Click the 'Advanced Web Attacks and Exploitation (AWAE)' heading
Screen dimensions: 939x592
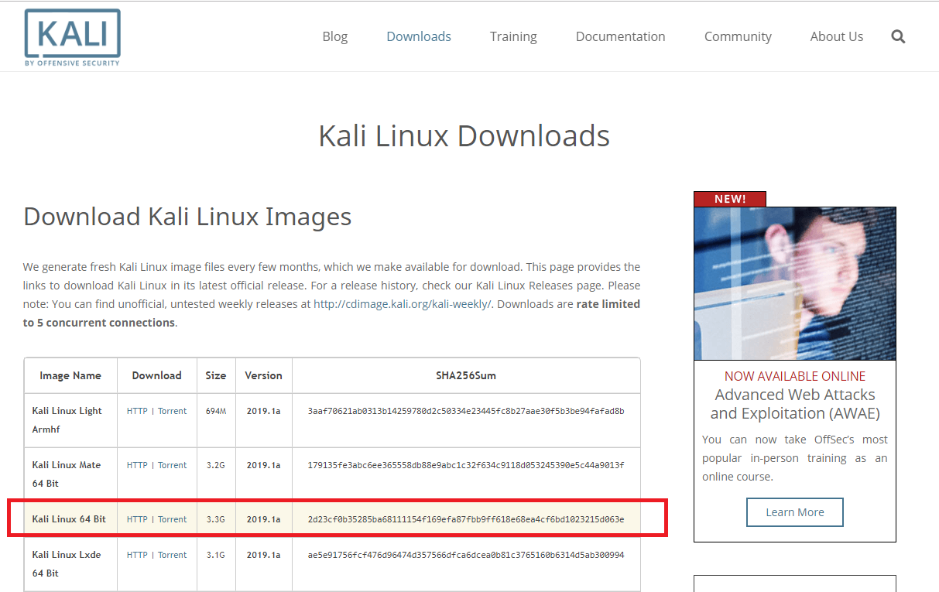click(x=795, y=404)
